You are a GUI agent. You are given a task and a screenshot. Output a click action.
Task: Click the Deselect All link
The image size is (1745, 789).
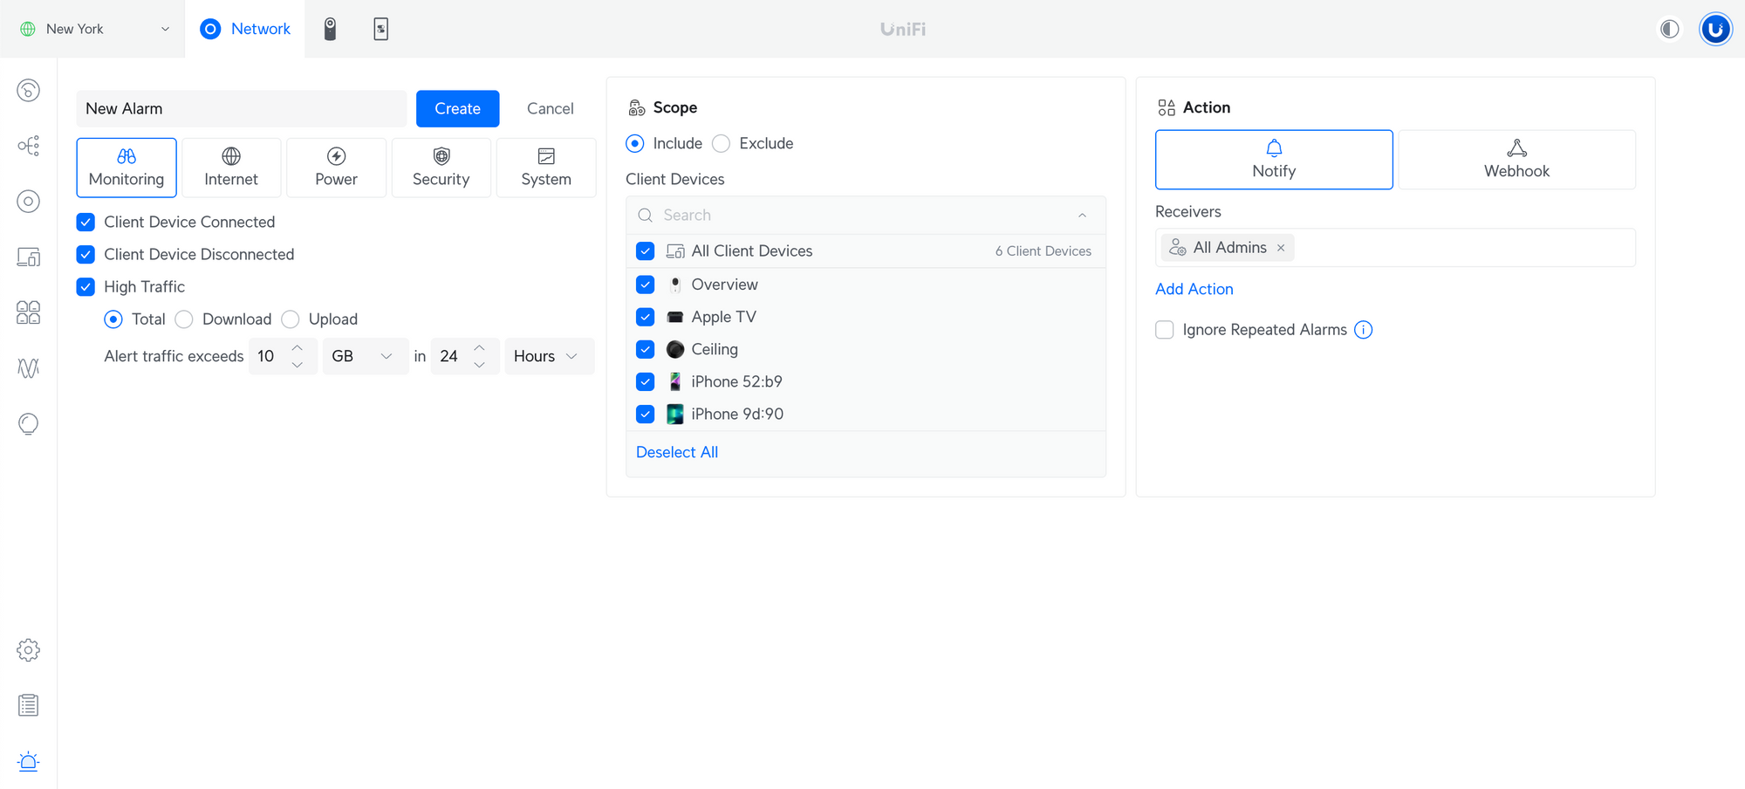pos(677,452)
